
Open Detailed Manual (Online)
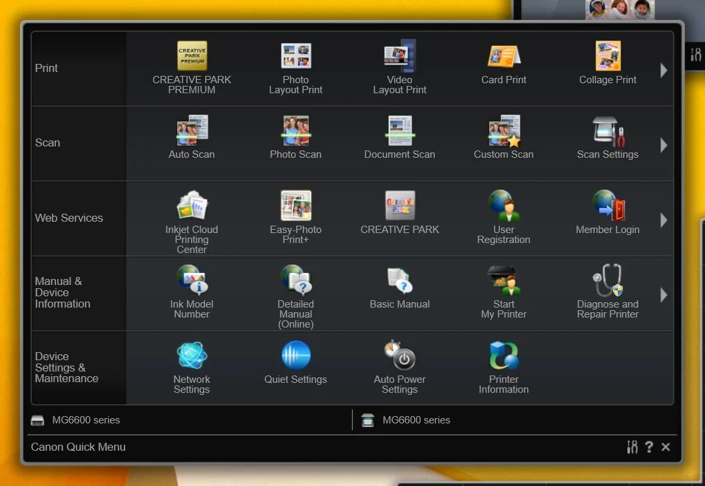(296, 297)
